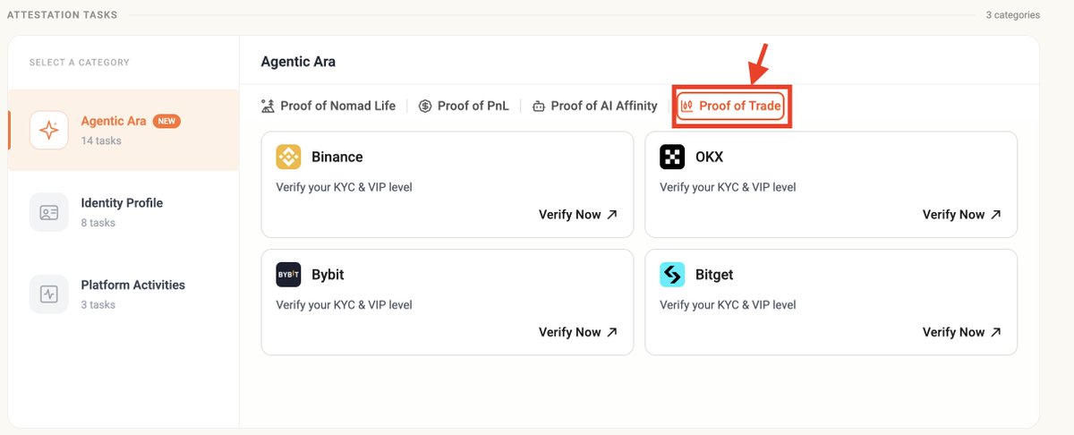
Task: Click OKX 'Verify your KYC & VIP level' text
Action: [x=728, y=187]
